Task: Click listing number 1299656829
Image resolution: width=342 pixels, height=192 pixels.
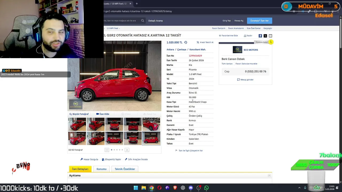Action: coord(195,56)
